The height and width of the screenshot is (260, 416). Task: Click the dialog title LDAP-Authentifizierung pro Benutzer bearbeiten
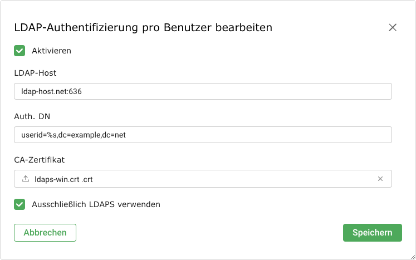(x=143, y=27)
